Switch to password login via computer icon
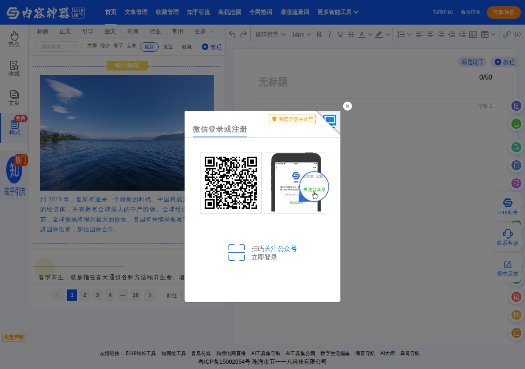Screen dimensions: 525x369 330,121
